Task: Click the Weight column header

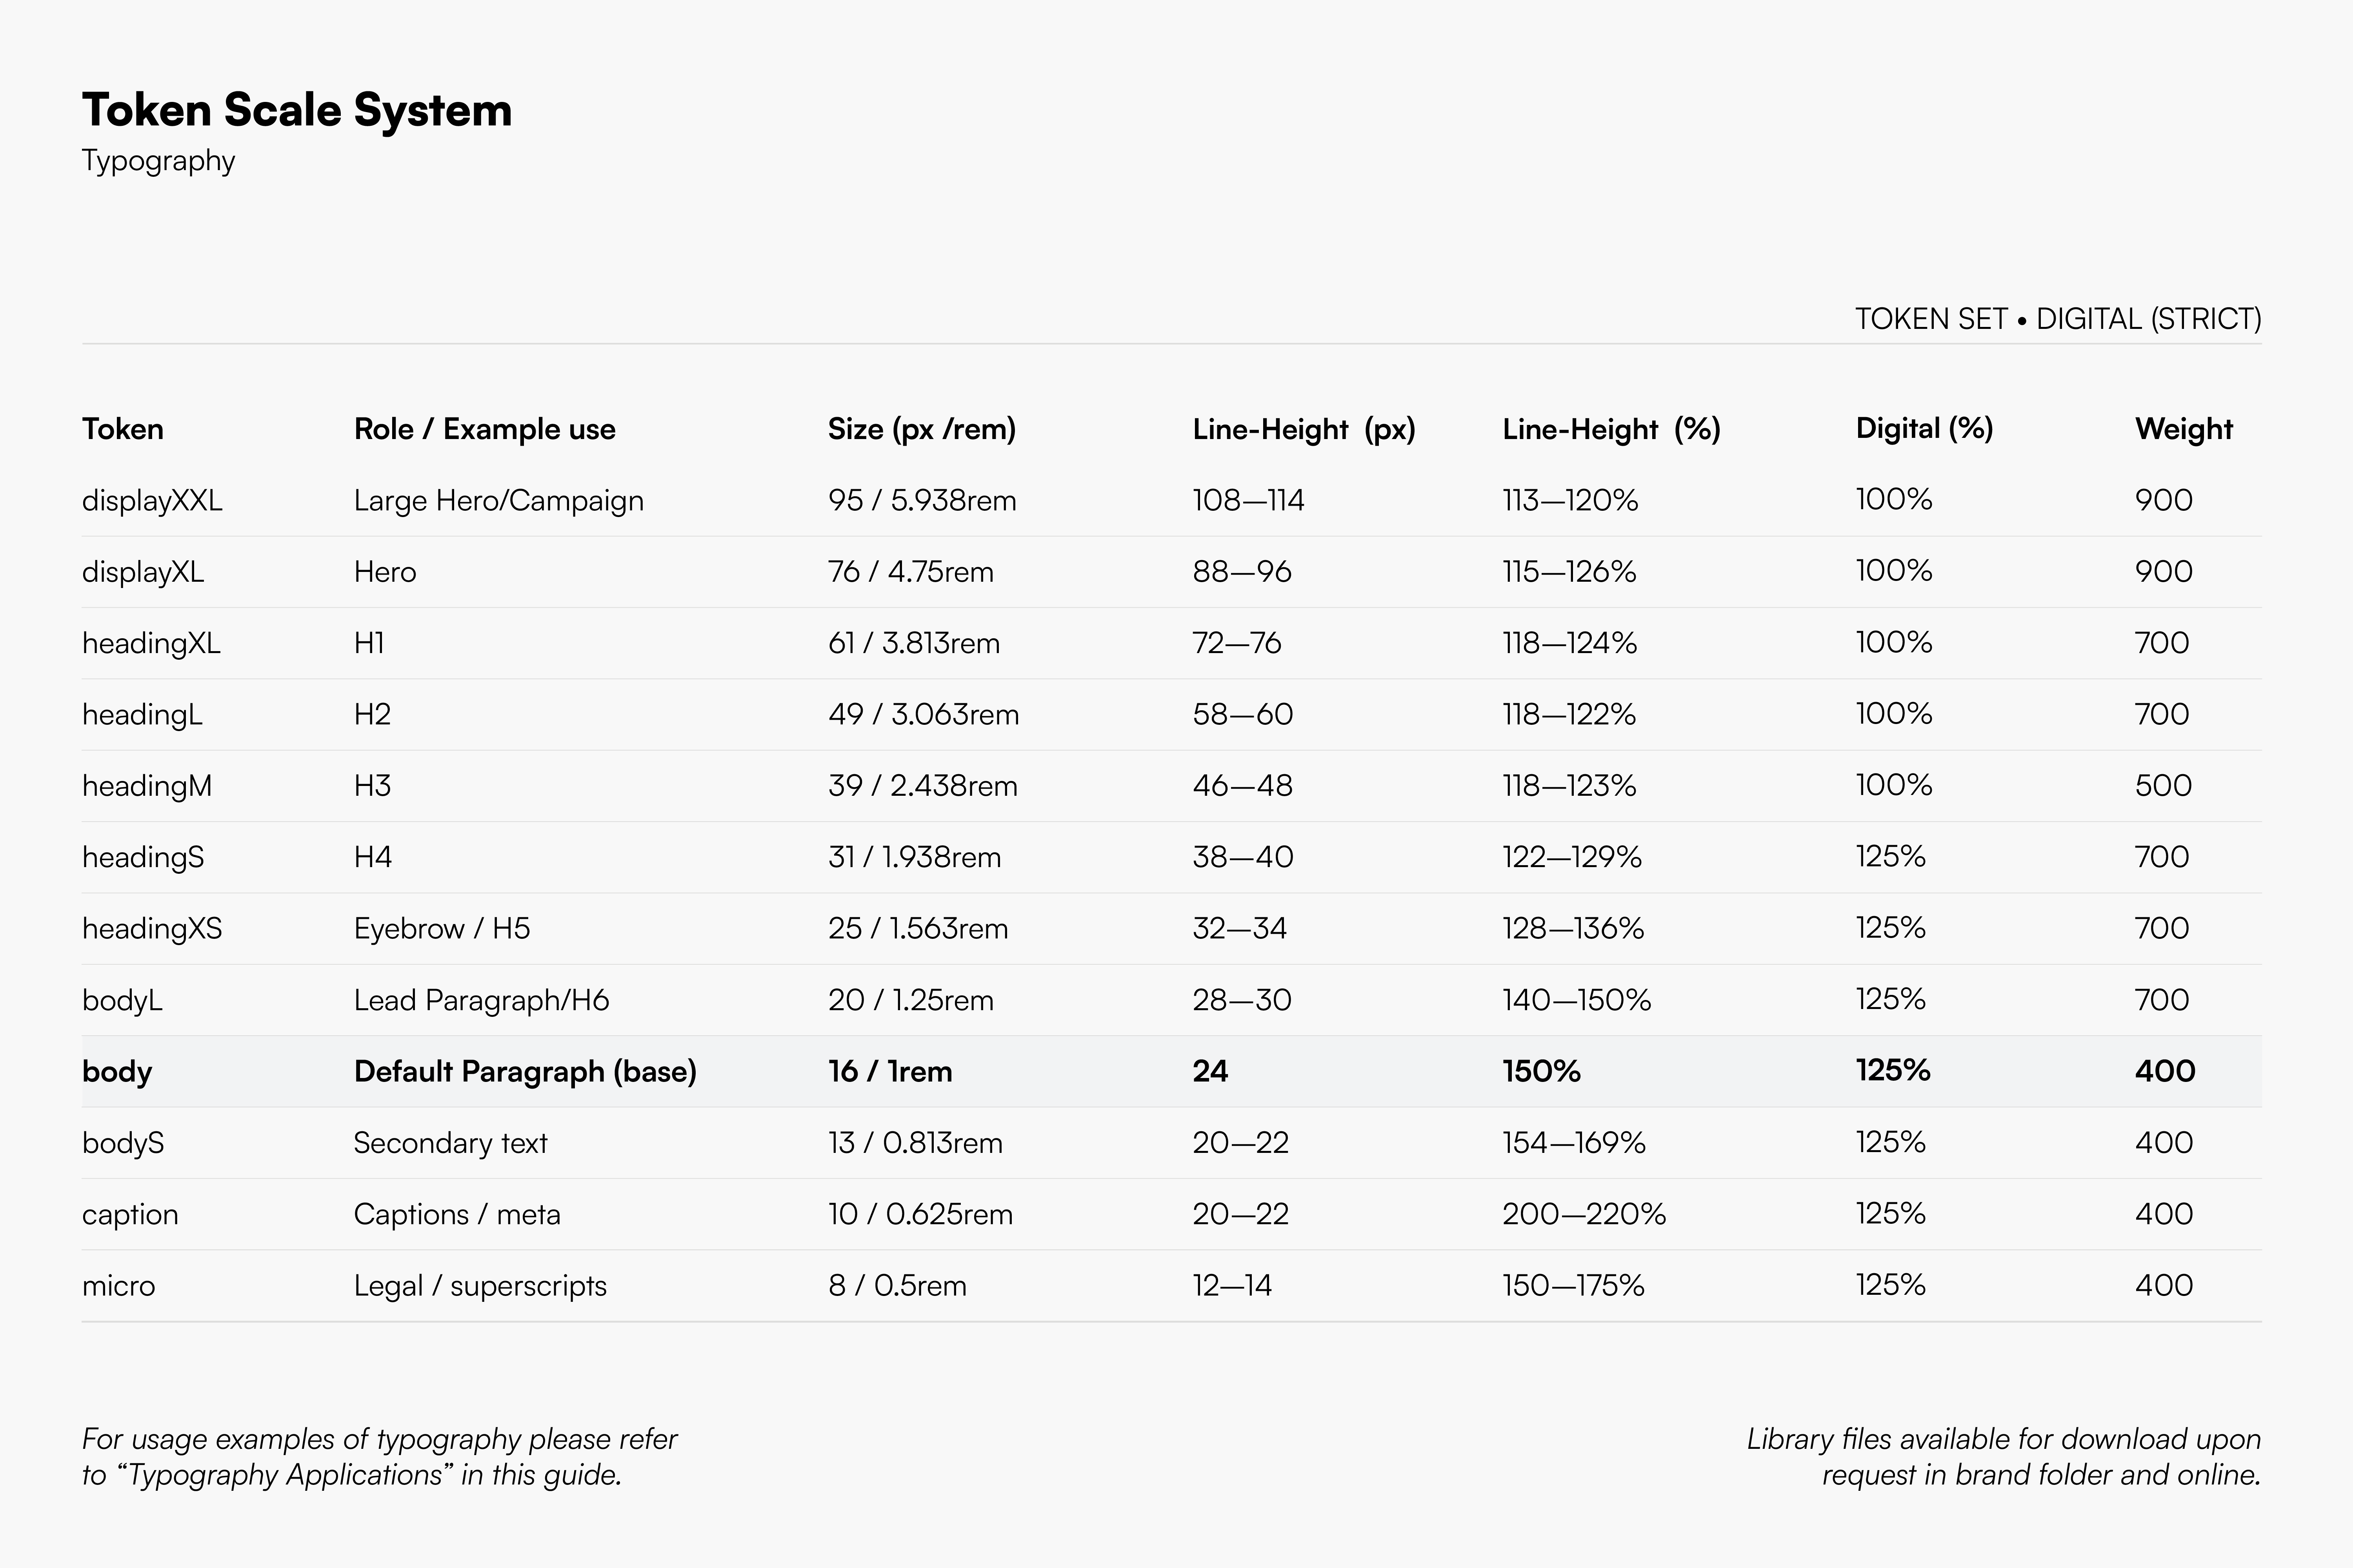Action: coord(2183,429)
